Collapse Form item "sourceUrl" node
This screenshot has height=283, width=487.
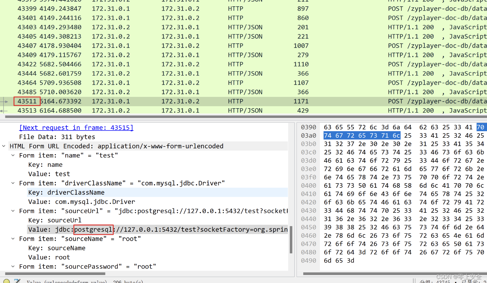pos(13,211)
